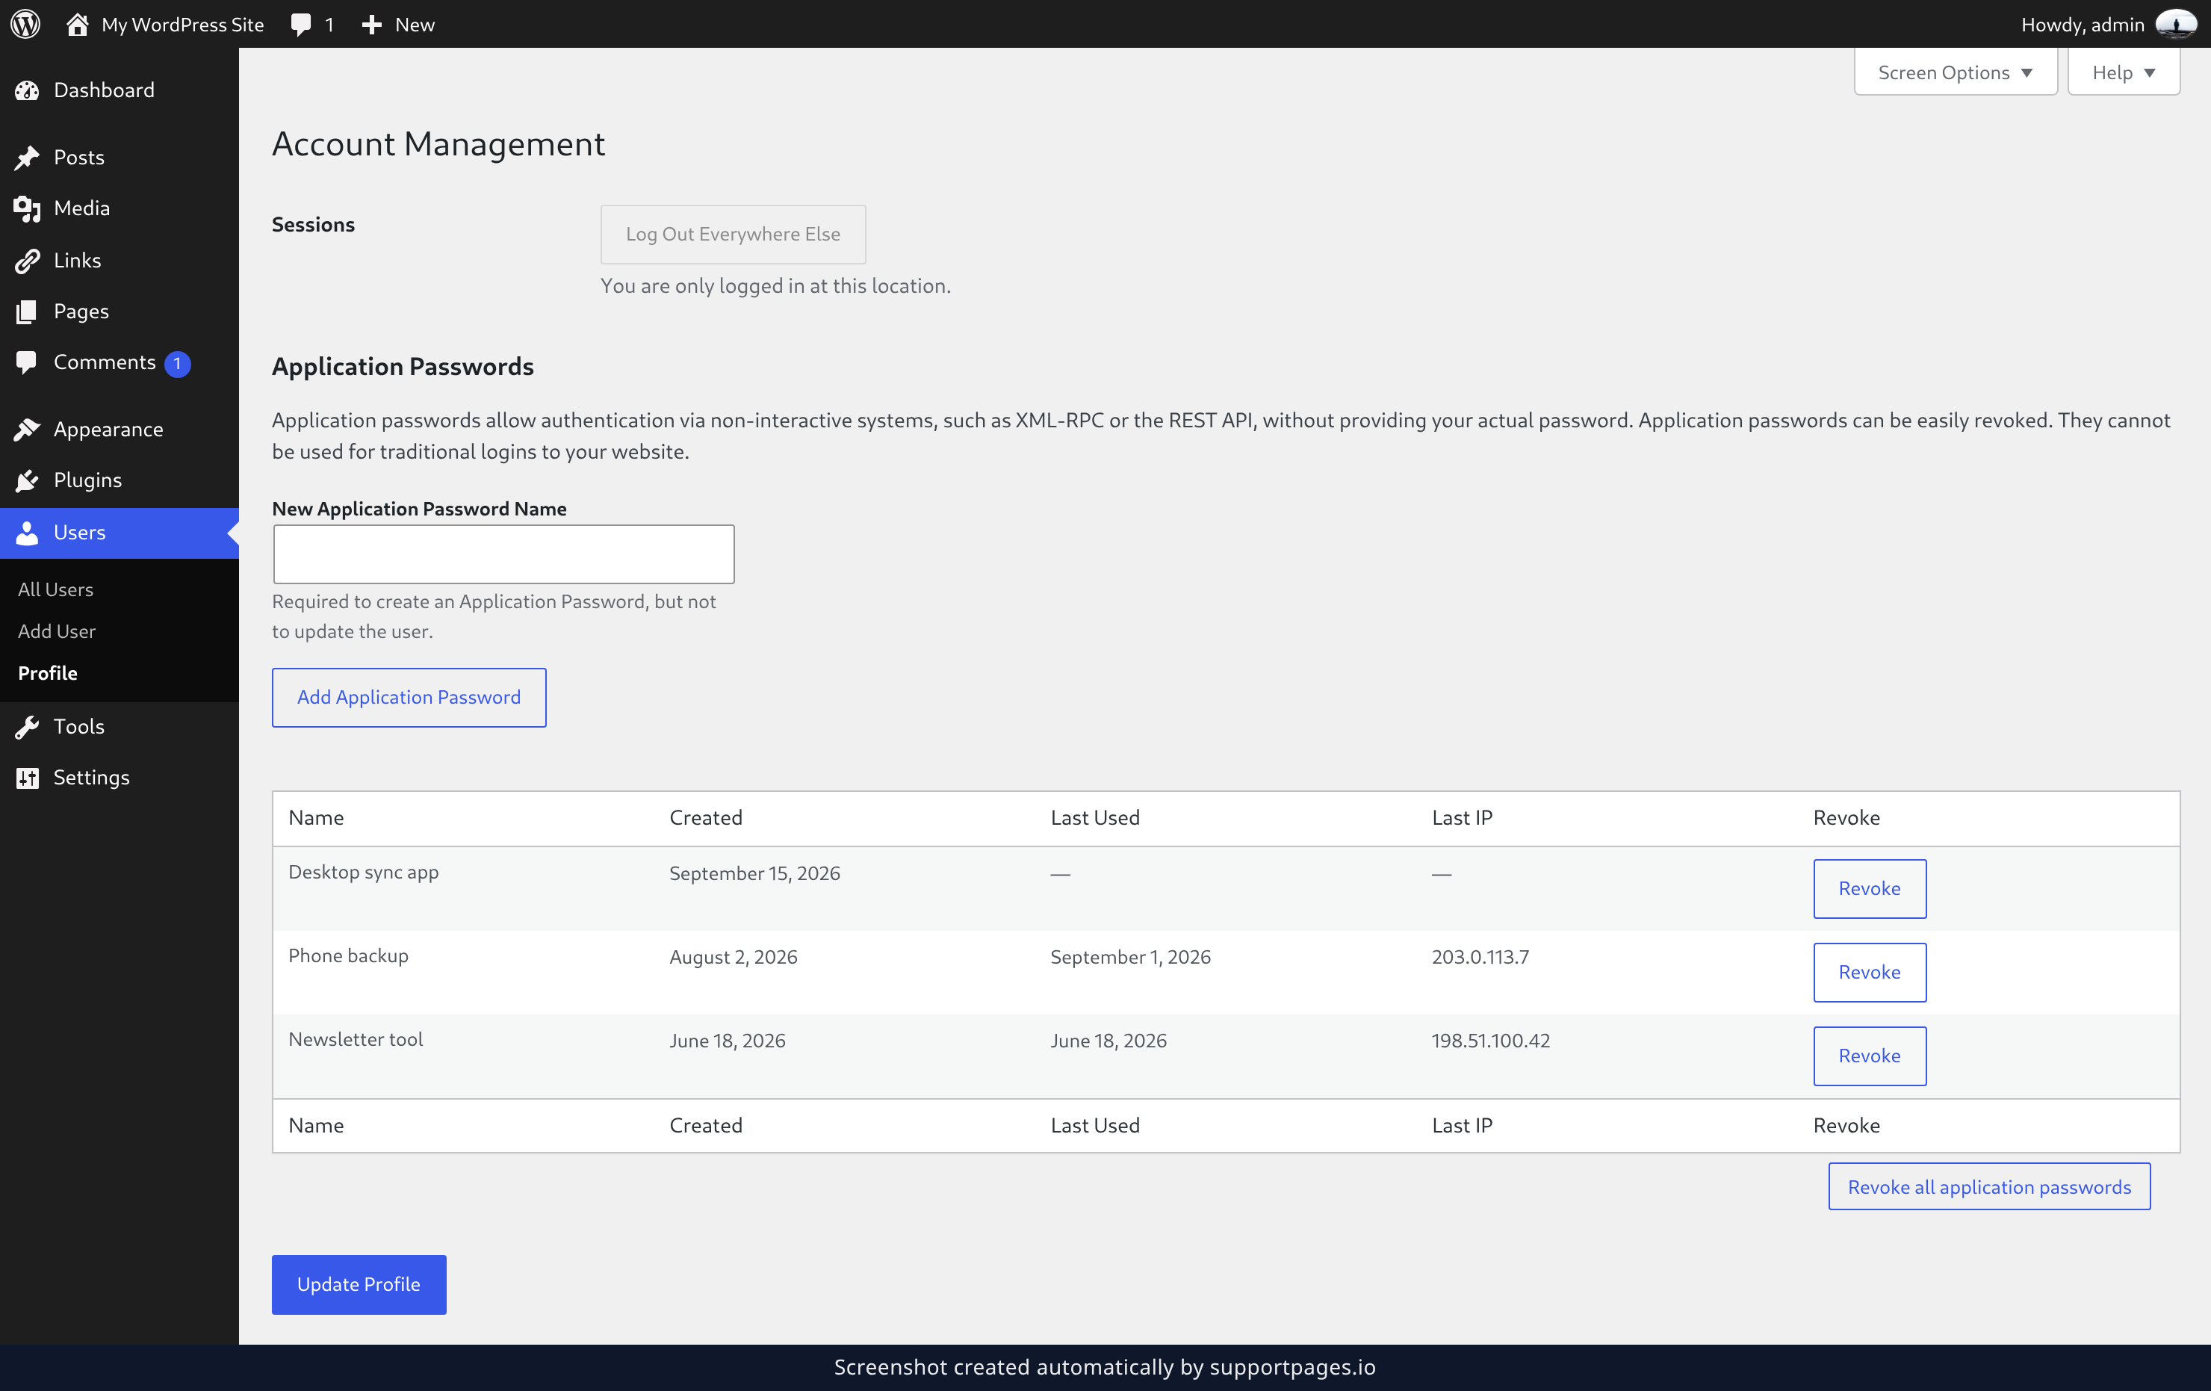The image size is (2211, 1391).
Task: Click the Plugins plug icon
Action: 27,480
